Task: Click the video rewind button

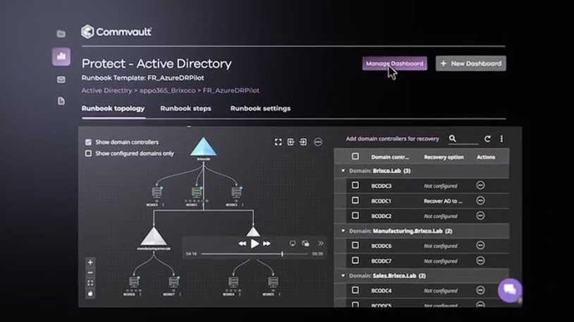Action: [243, 244]
